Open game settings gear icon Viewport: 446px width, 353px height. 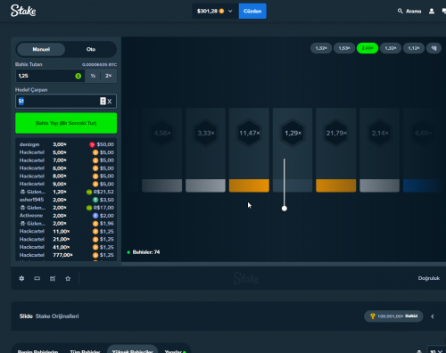click(21, 278)
